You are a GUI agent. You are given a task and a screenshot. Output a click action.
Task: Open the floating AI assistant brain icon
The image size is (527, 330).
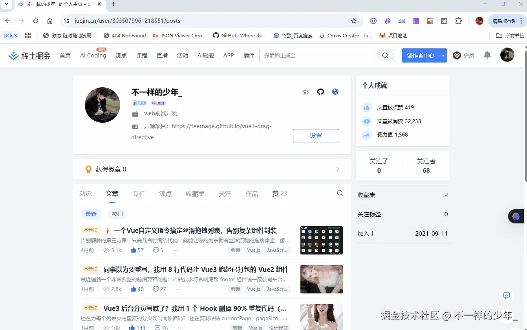(x=516, y=216)
